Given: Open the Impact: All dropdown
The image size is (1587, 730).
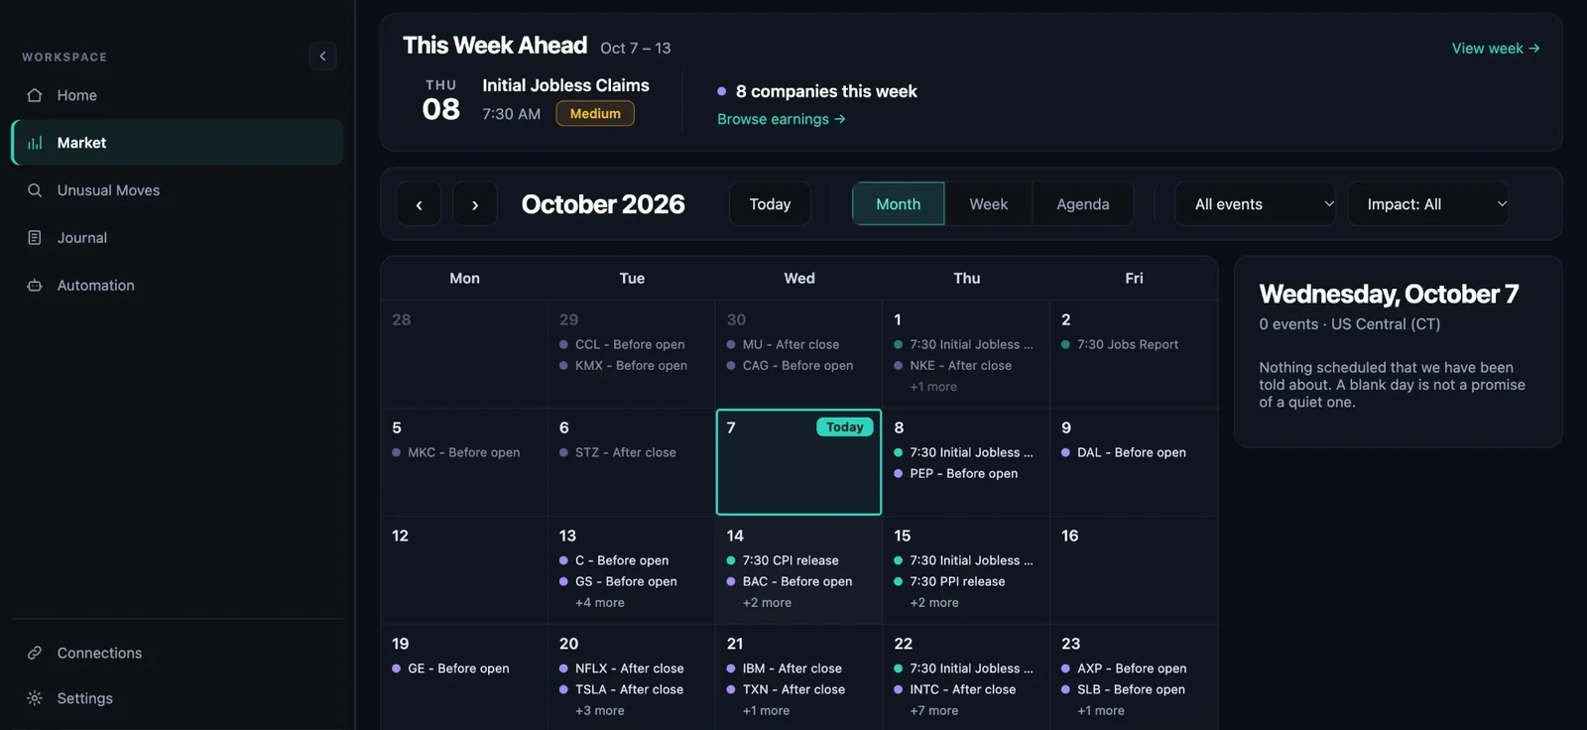Looking at the screenshot, I should click(1428, 204).
